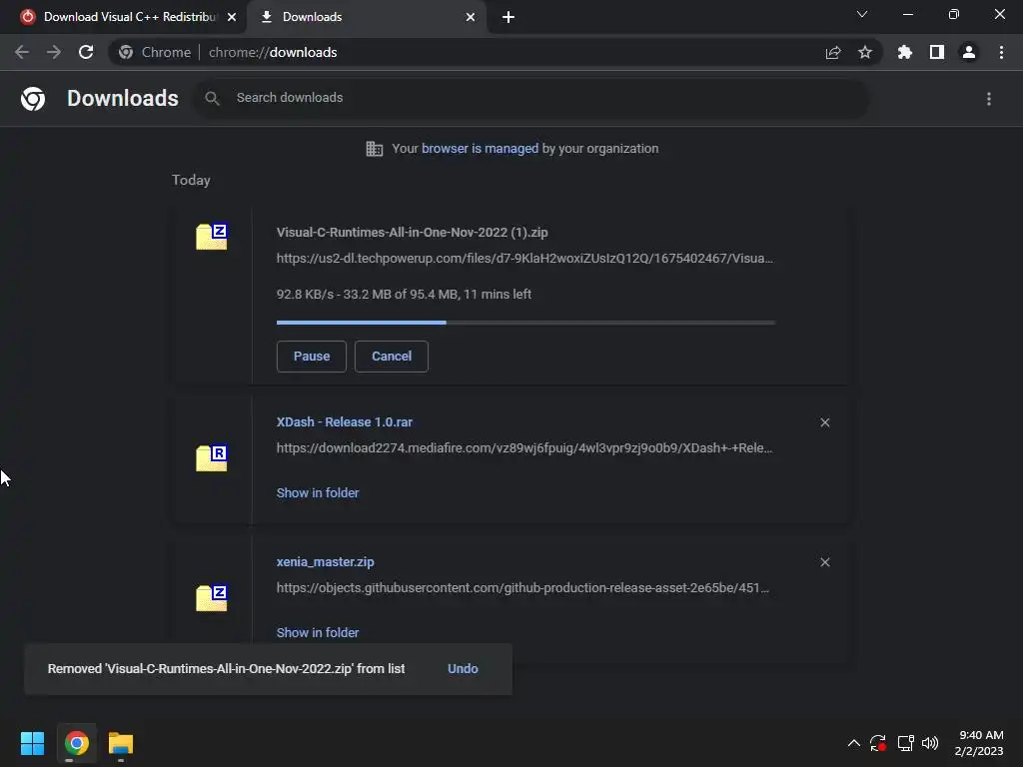This screenshot has height=767, width=1023.
Task: Go back using browser back arrow
Action: tap(22, 52)
